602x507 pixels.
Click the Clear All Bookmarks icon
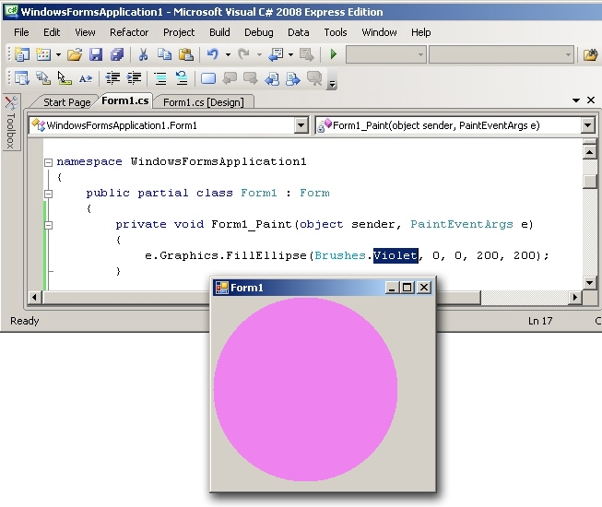coord(314,78)
